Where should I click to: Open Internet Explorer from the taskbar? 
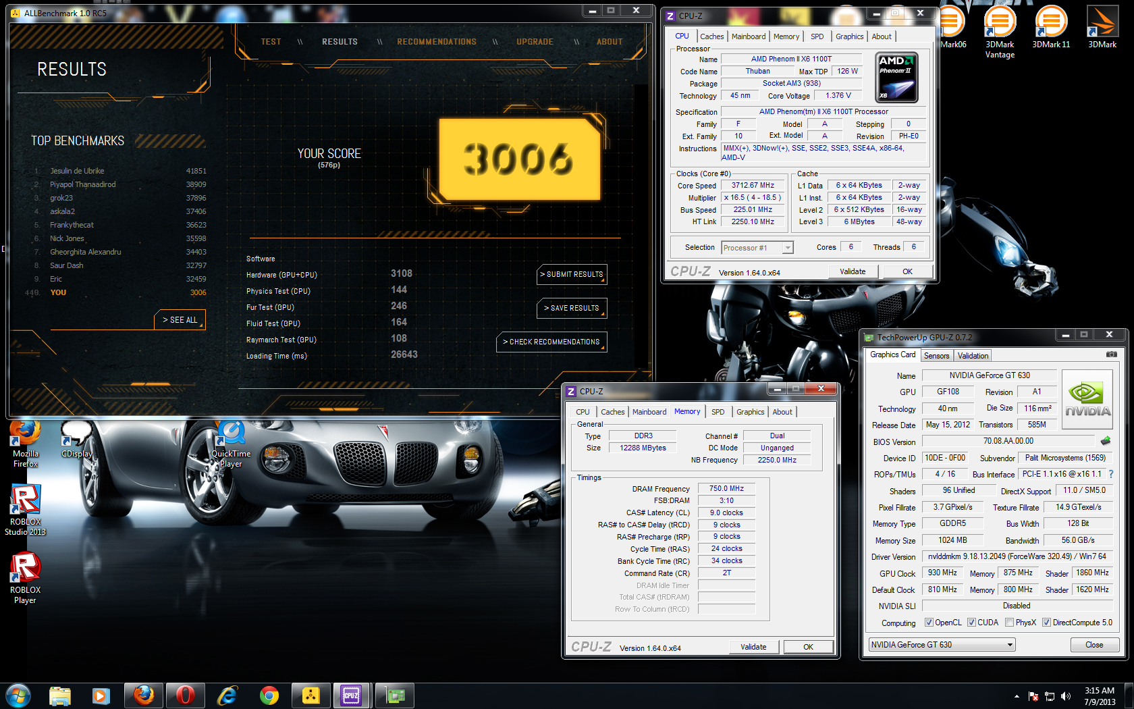[227, 695]
